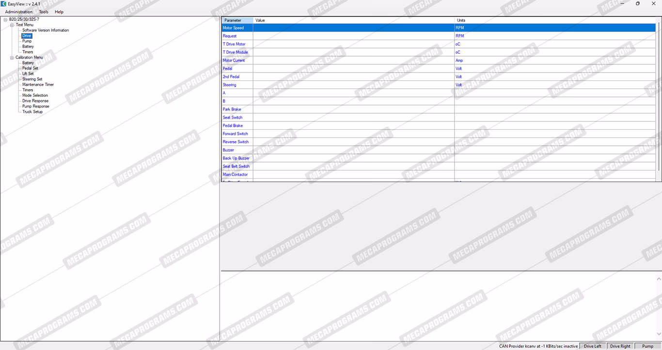Collapse the Calibration Menu tree node

pyautogui.click(x=12, y=58)
